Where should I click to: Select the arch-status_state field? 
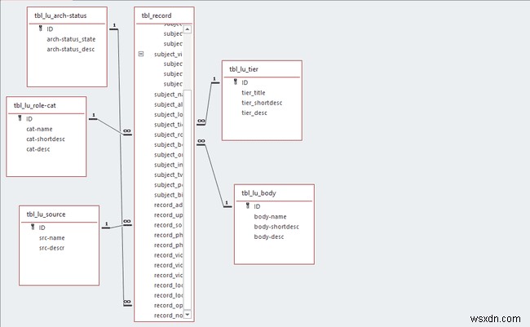click(x=71, y=39)
